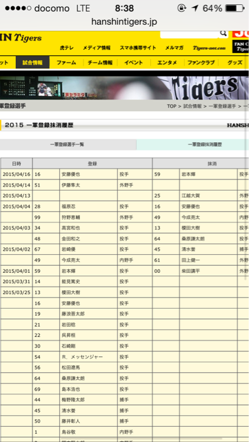249x442 pixels.
Task: Tap player 伊藤隼太 in row 51
Action: pos(71,185)
